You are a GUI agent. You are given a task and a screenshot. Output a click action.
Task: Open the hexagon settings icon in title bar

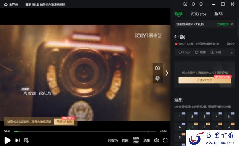[201, 4]
